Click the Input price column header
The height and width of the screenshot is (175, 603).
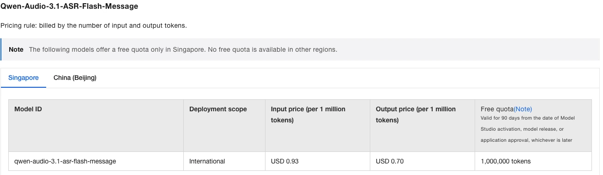pos(318,126)
